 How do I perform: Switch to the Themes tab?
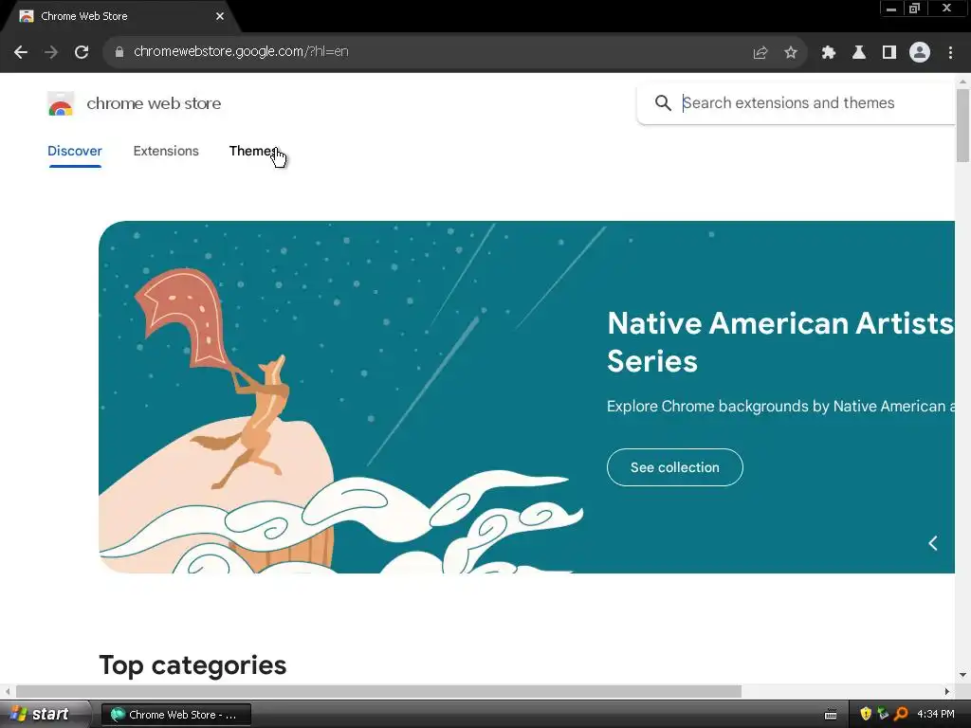(x=253, y=151)
